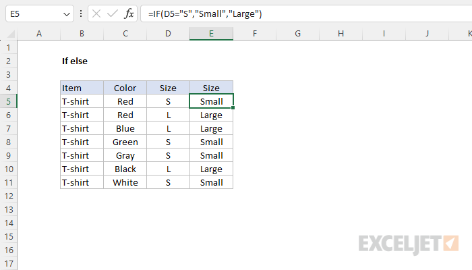The image size is (472, 270).
Task: Select the Large cell in row 10
Action: [211, 169]
